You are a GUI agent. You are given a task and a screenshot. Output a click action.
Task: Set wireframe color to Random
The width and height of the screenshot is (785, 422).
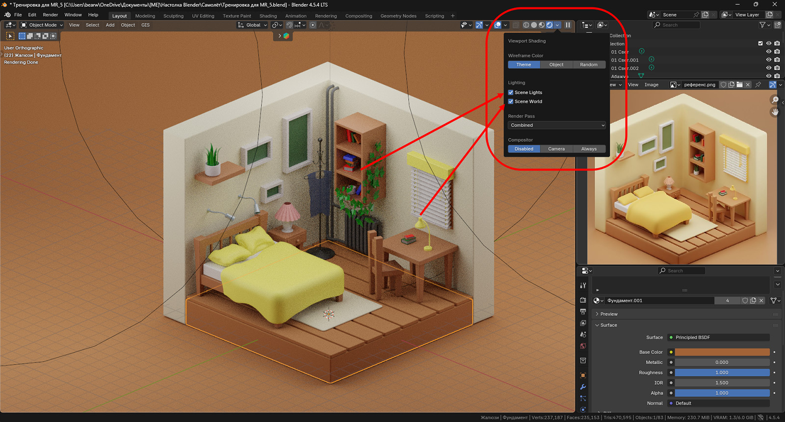(589, 65)
